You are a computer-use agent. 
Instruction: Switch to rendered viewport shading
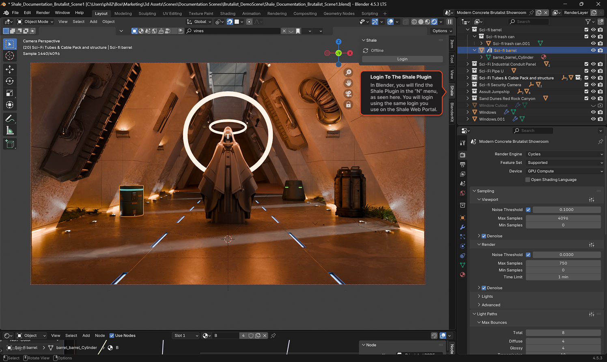click(x=434, y=22)
